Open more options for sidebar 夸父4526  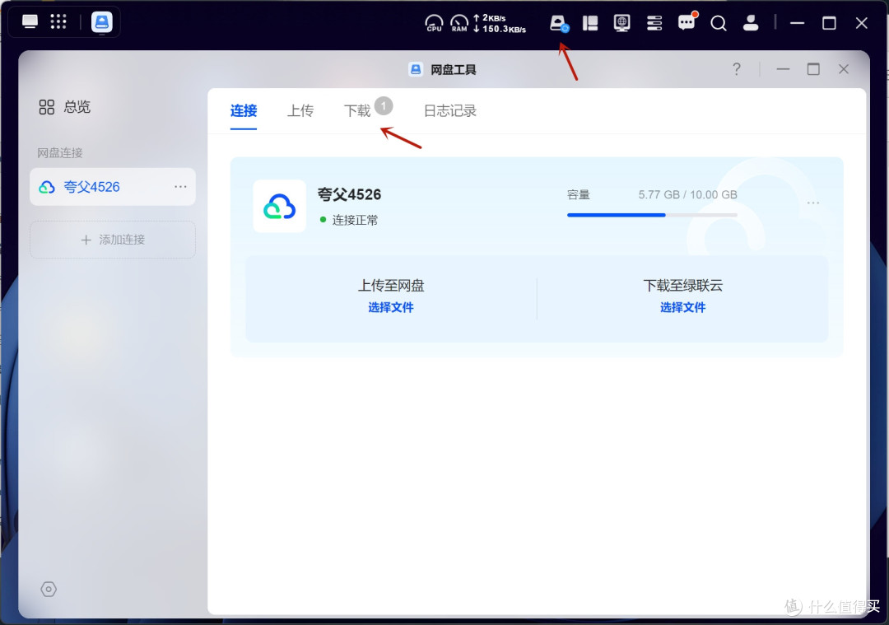click(180, 187)
